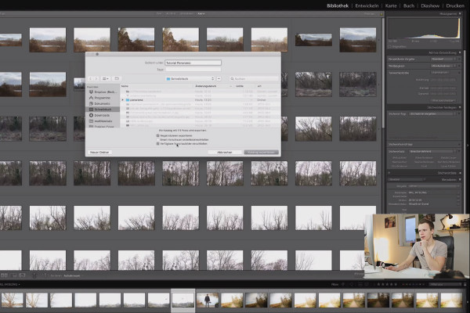Screen dimensions: 470x313
Task: Toggle Smart-Vorschauen erstellen/einschließen checkbox
Action: click(158, 139)
